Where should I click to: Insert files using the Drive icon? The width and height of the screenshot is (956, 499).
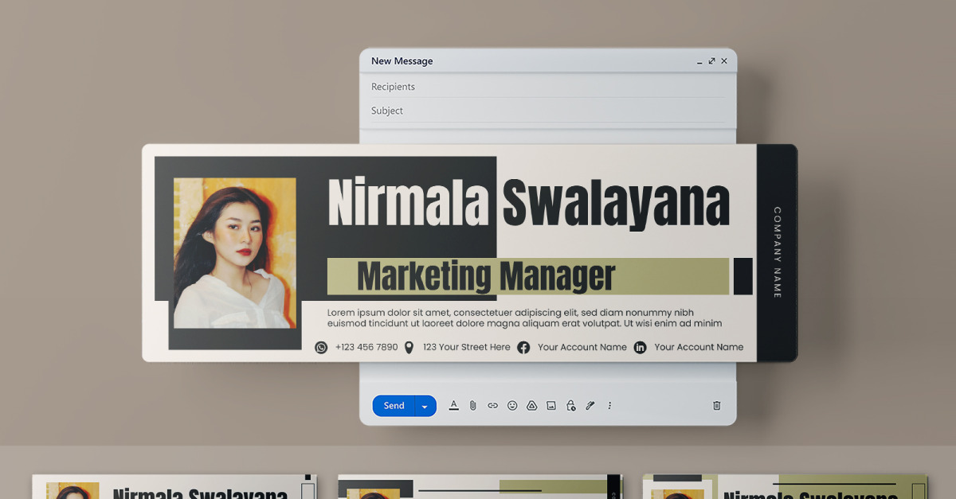coord(531,406)
